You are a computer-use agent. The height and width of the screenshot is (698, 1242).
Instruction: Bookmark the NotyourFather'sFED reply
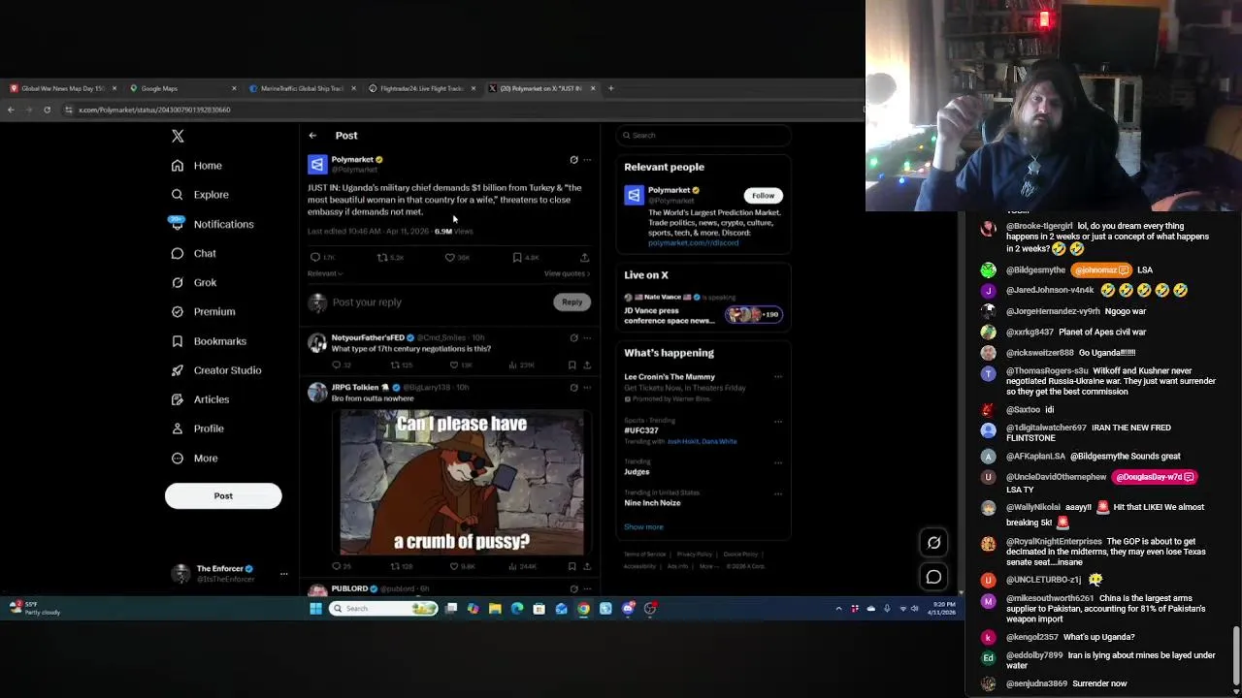pyautogui.click(x=572, y=365)
